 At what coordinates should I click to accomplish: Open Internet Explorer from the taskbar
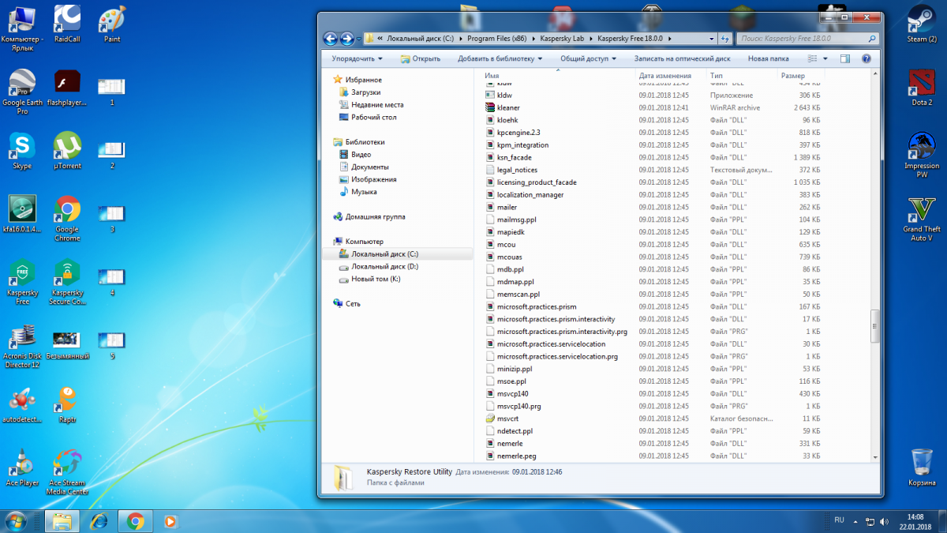[99, 521]
